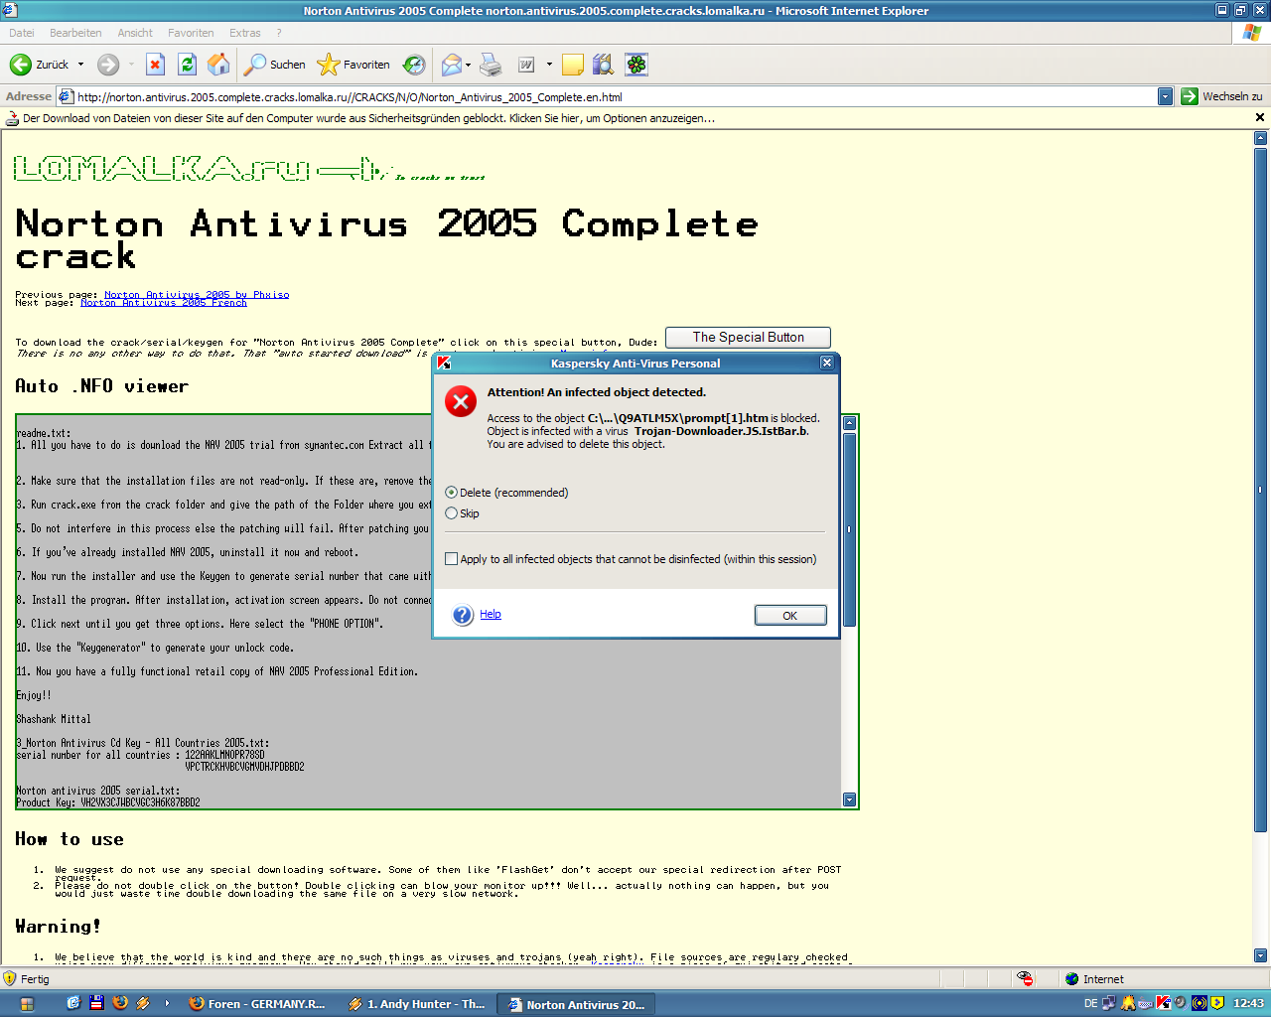
Task: Click the page vertical scrollbar thumb
Action: pos(1260,490)
